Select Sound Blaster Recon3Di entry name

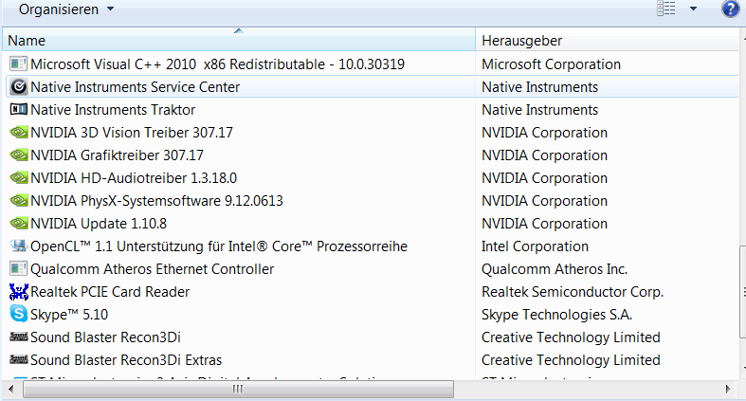(x=105, y=337)
